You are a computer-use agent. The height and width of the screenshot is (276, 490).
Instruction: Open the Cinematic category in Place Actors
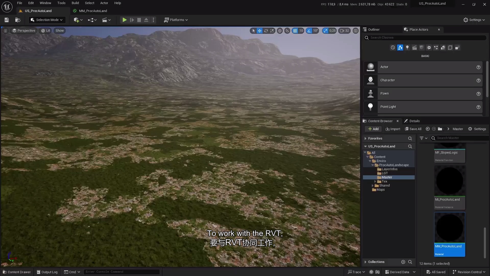pyautogui.click(x=415, y=48)
